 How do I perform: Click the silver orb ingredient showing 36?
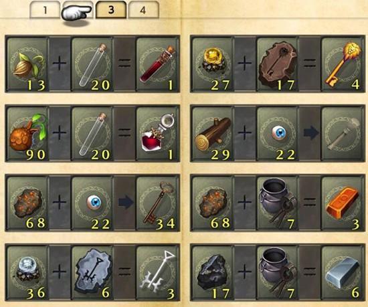[27, 272]
